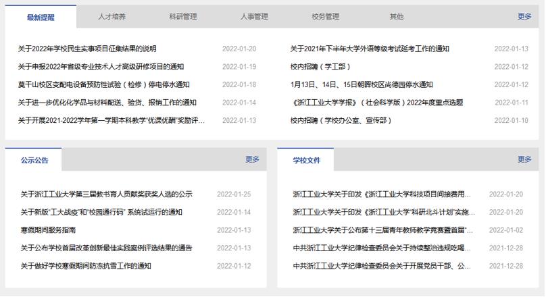Select the 人事管理 tab

click(254, 17)
